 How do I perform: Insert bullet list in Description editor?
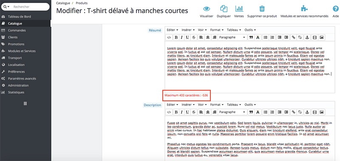point(265,112)
